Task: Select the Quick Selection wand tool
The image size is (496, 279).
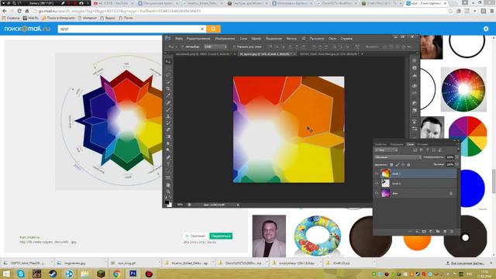Action: pos(168,82)
